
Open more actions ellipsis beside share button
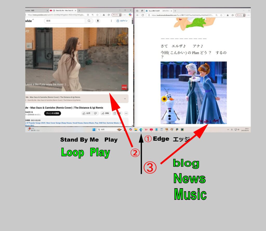[x=126, y=113]
